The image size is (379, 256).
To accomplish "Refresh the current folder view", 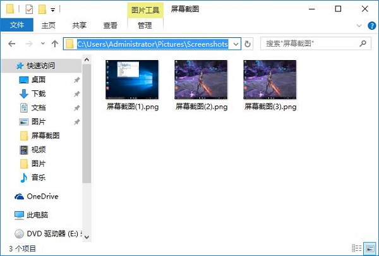I will coord(248,44).
